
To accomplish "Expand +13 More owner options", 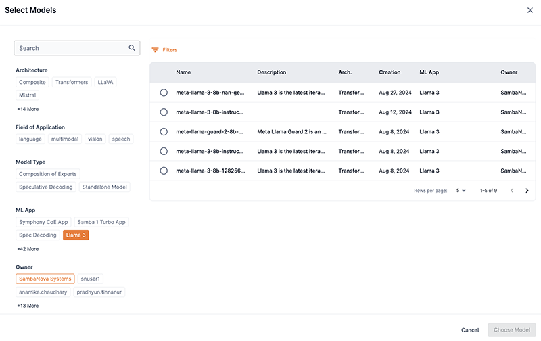I will [28, 306].
